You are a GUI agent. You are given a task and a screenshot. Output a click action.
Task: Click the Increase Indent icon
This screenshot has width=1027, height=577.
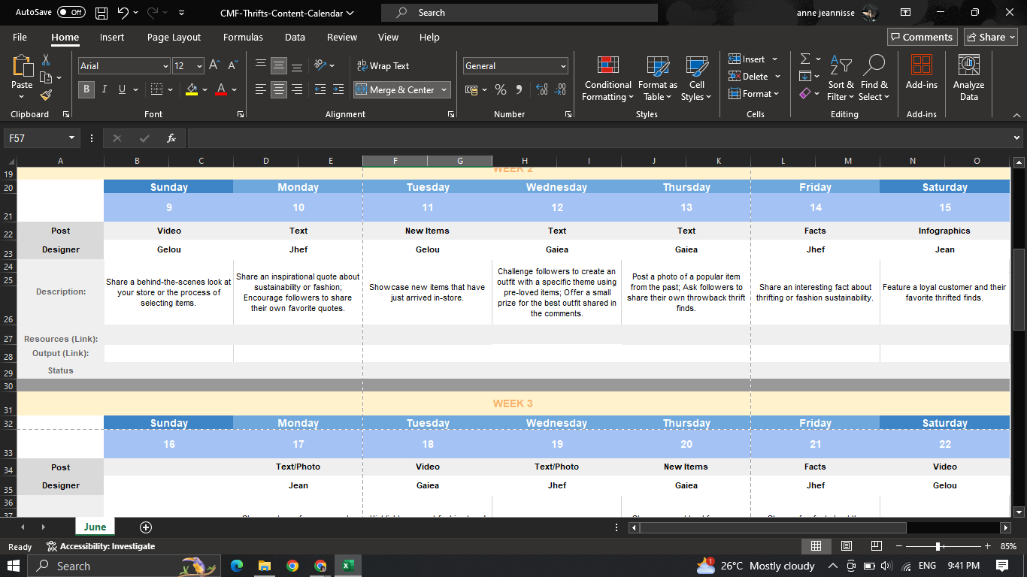[338, 89]
